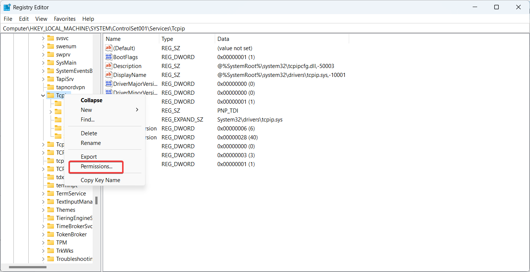This screenshot has width=530, height=272.
Task: Click the Registry Editor app icon in title bar
Action: coord(7,7)
